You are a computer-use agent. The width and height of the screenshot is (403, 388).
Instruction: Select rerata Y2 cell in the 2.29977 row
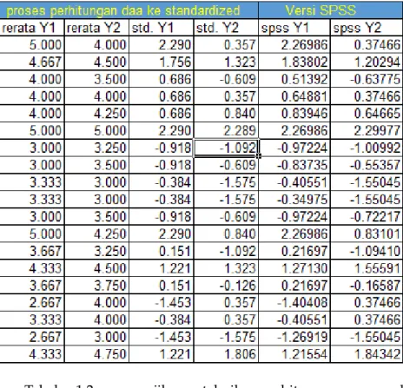[x=96, y=130]
